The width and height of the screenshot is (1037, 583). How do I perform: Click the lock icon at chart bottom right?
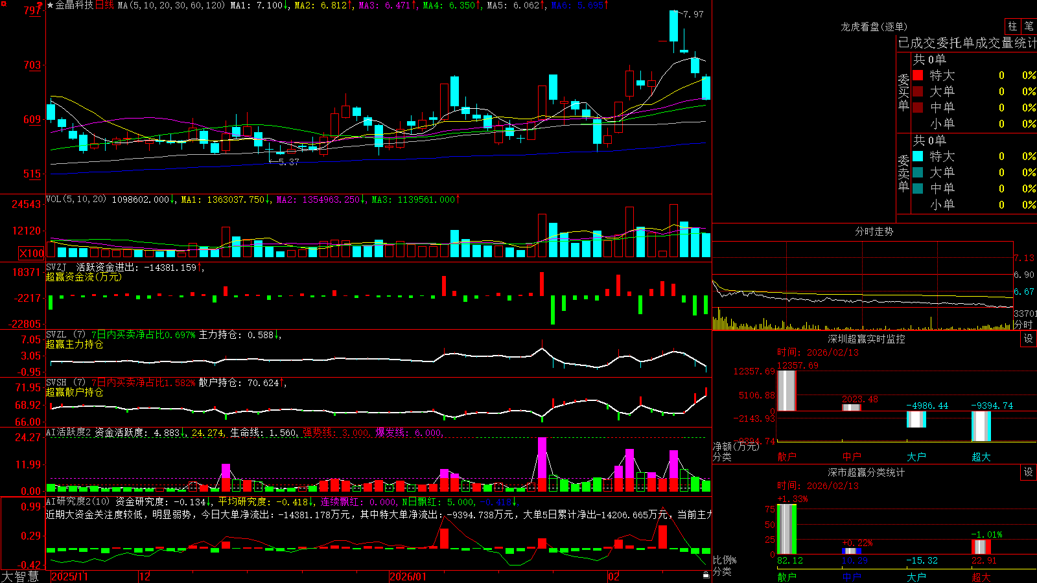706,575
